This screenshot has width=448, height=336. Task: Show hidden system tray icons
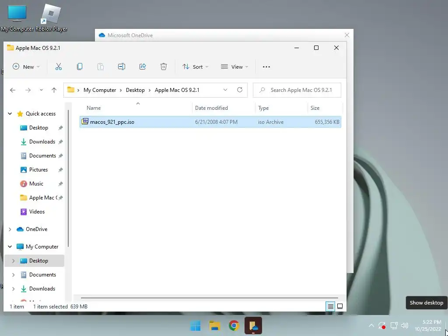[371, 325]
